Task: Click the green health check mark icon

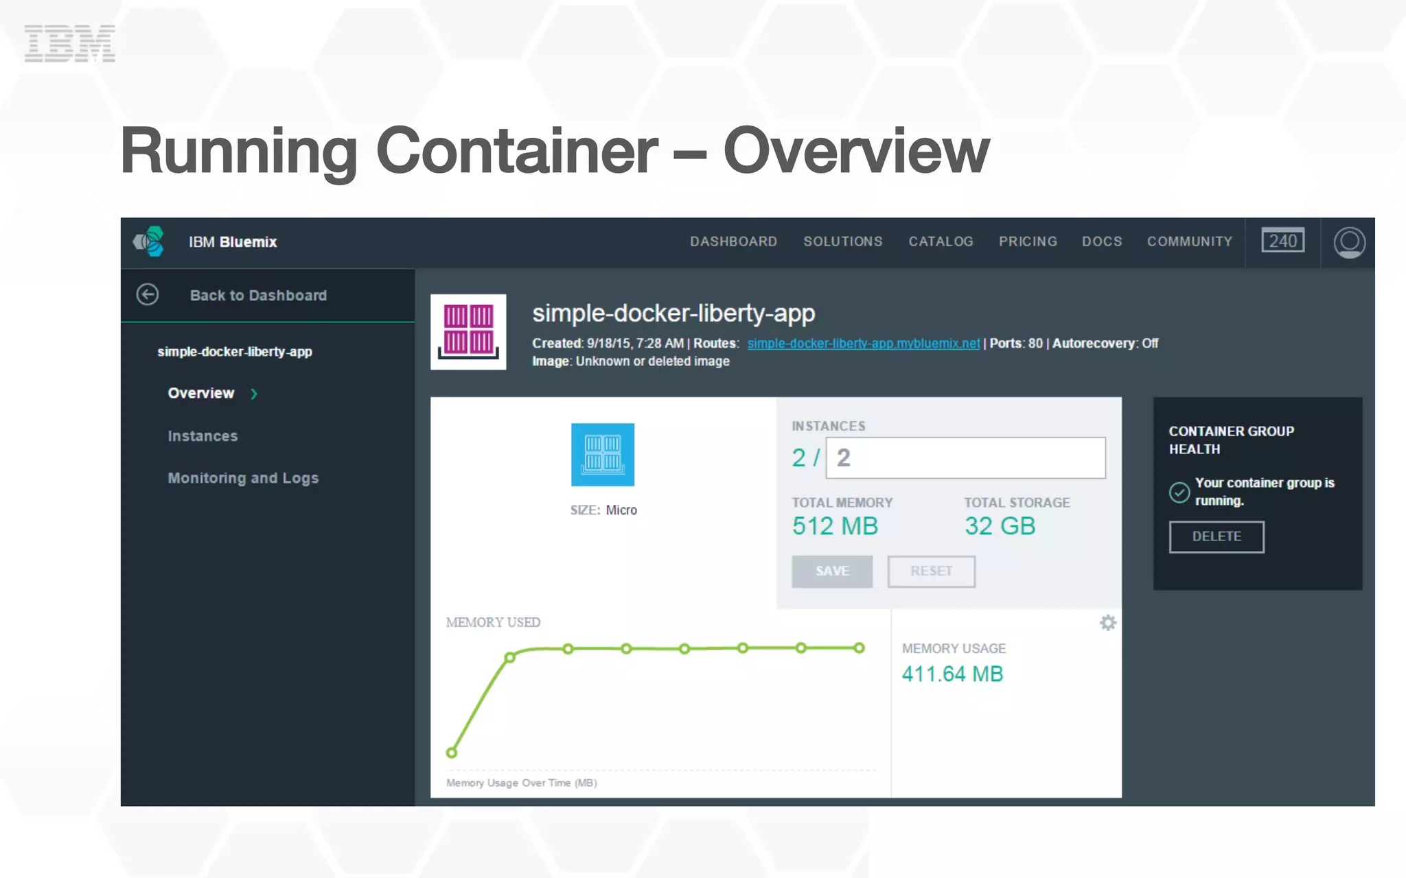Action: tap(1179, 492)
